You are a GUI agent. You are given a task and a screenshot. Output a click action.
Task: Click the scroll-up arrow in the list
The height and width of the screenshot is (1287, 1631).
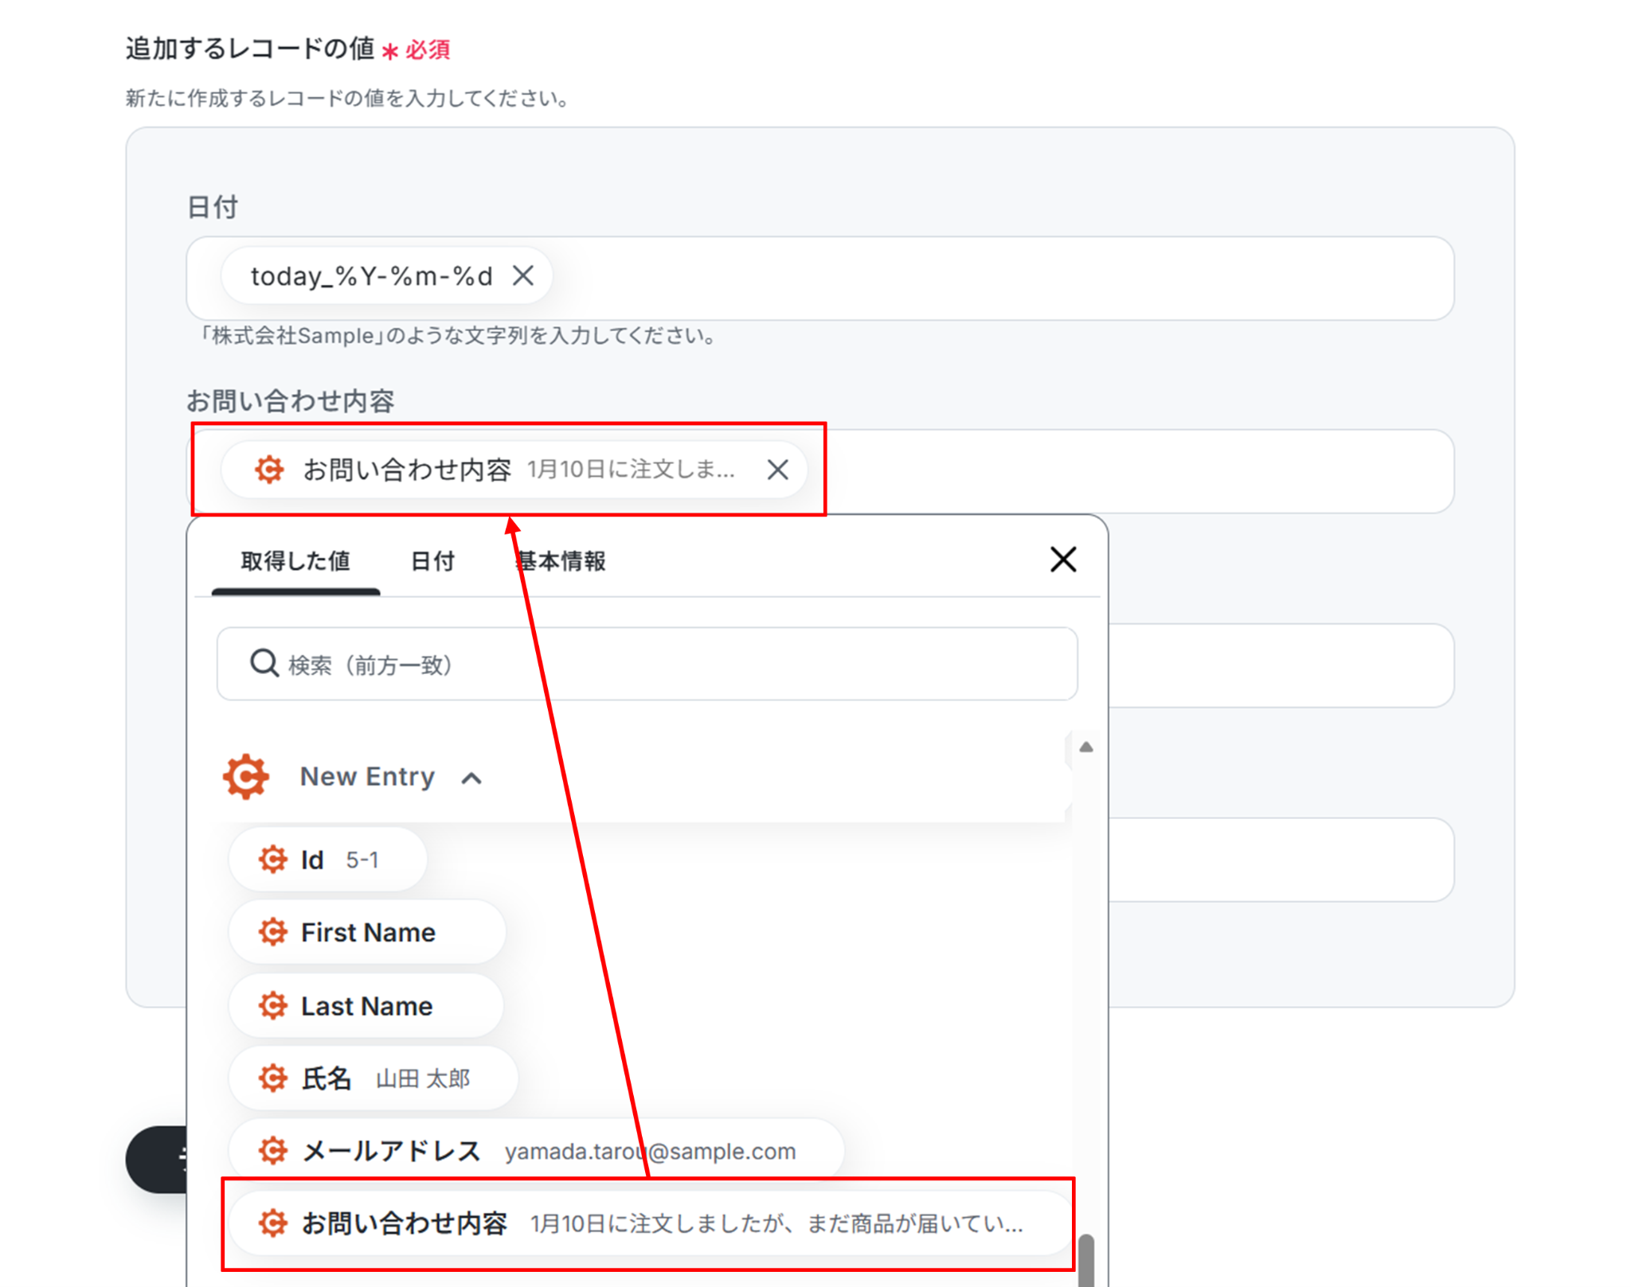point(1085,747)
